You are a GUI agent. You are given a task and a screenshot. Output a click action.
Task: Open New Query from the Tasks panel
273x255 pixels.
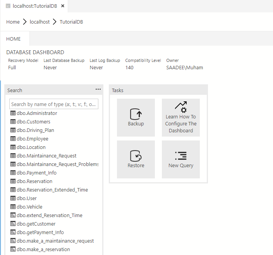tap(181, 159)
